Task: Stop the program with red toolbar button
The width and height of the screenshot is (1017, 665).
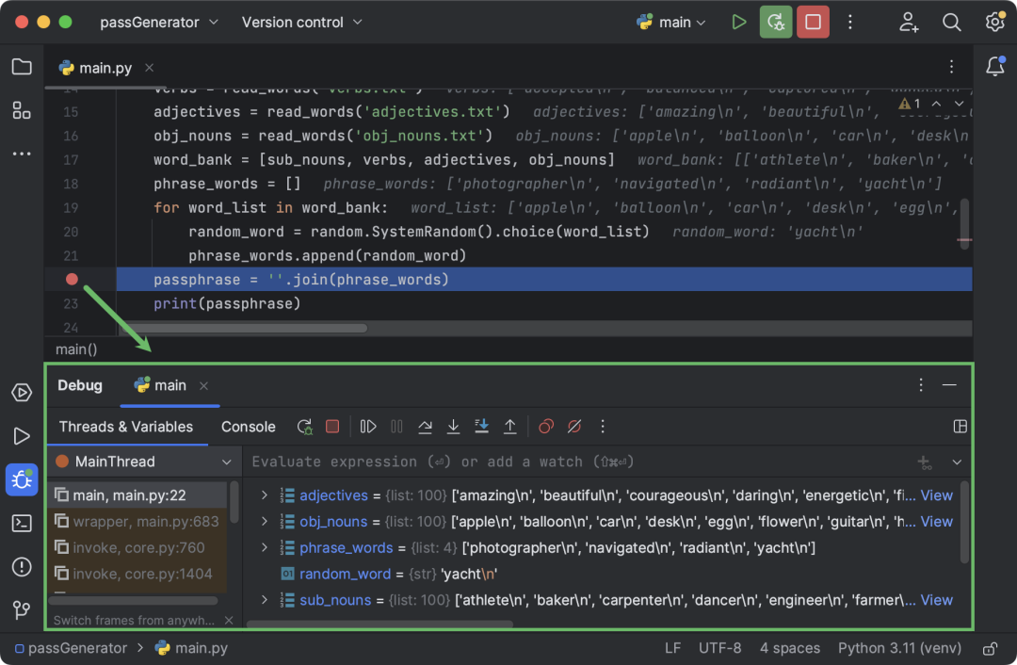Action: tap(813, 22)
